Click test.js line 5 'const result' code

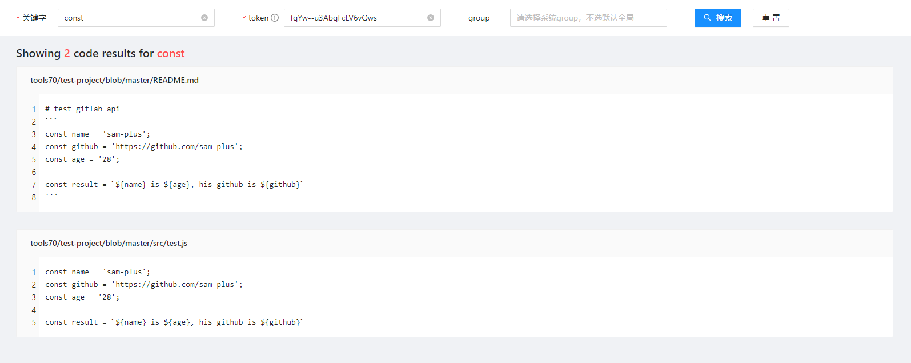point(174,322)
